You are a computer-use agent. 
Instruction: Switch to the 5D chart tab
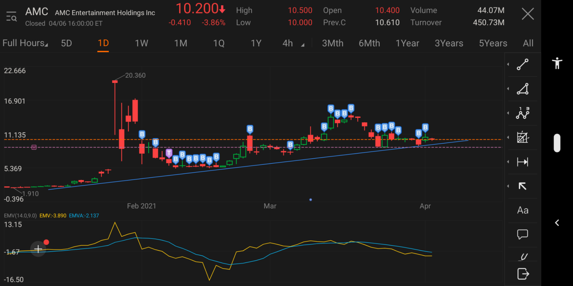click(x=66, y=43)
